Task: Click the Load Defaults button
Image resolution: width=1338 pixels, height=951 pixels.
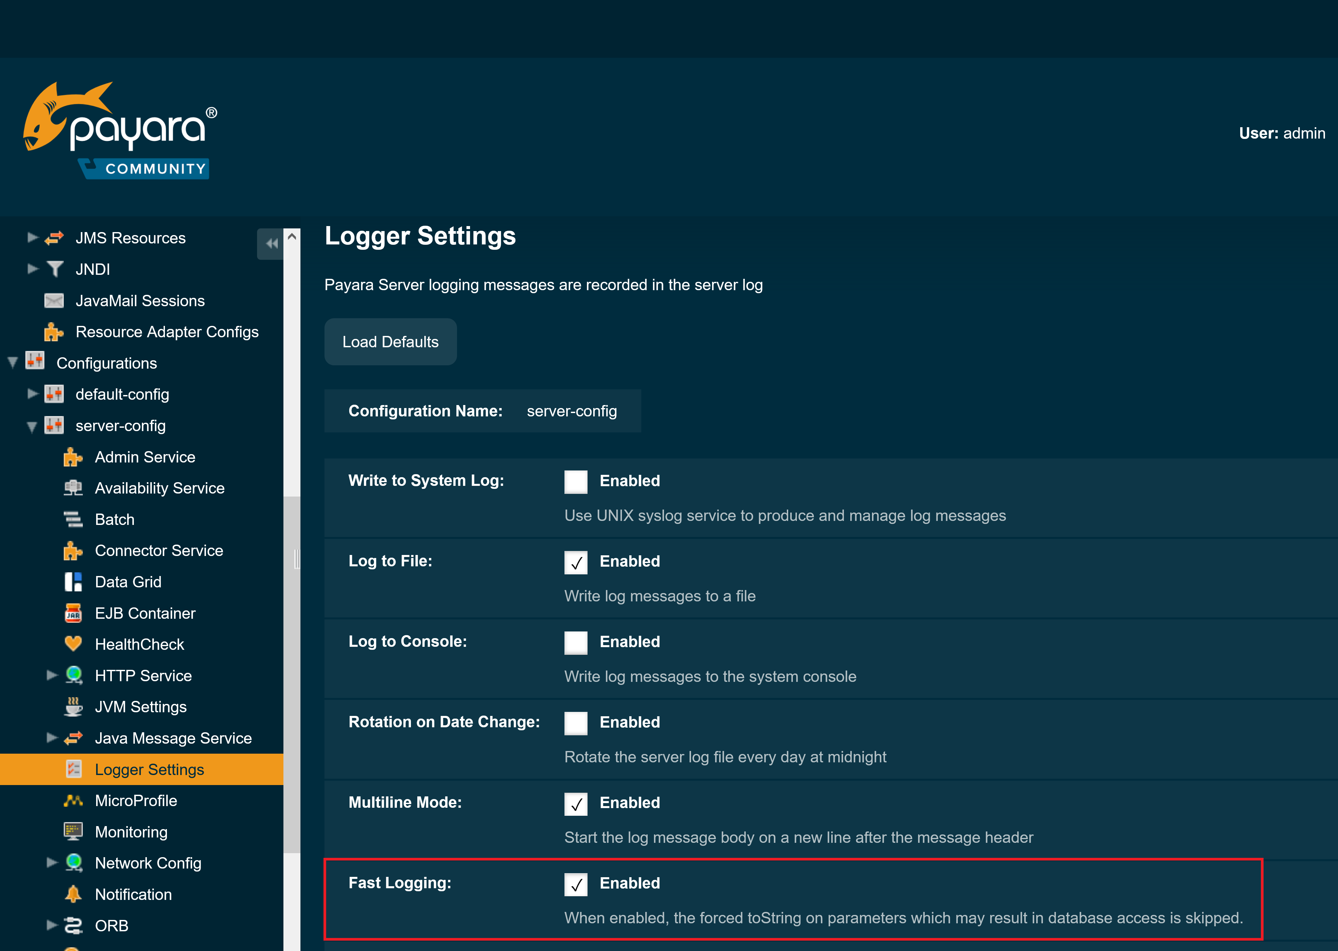Action: (x=390, y=341)
